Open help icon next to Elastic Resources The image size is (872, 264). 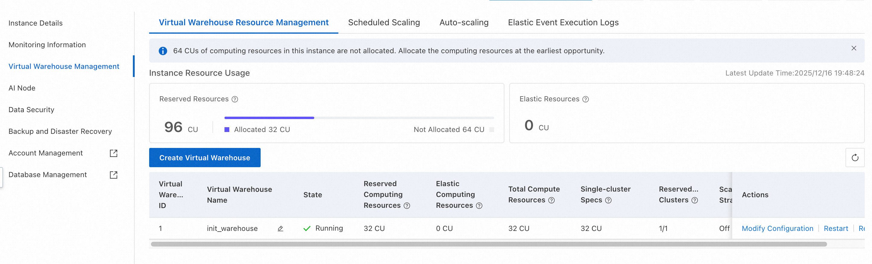[x=586, y=99]
